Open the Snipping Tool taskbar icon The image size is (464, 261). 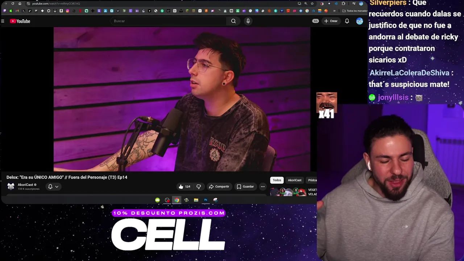pos(215,200)
